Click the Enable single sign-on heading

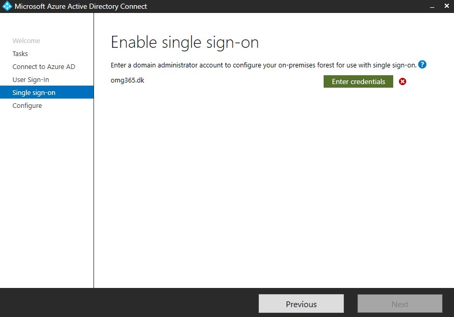pyautogui.click(x=185, y=43)
